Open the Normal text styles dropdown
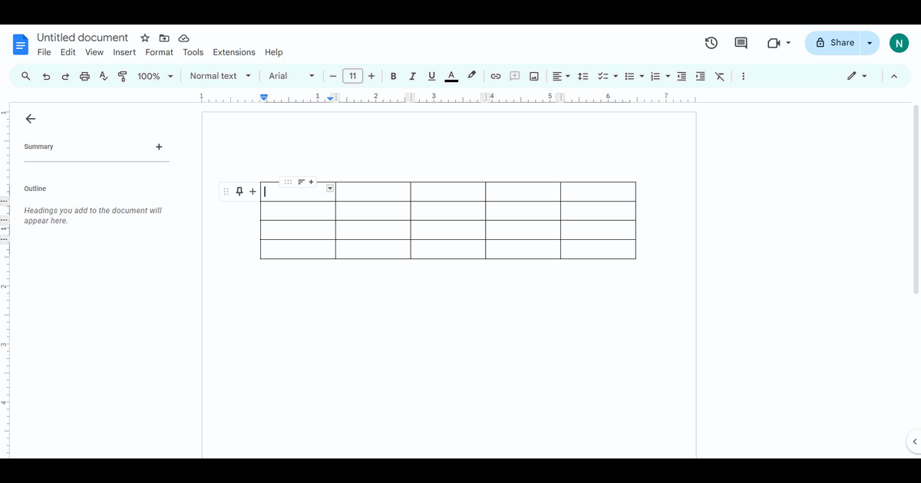 pyautogui.click(x=220, y=76)
